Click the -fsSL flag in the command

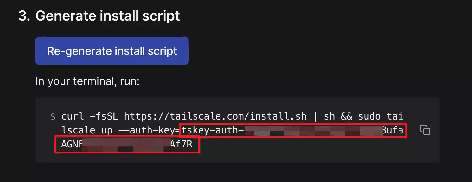(x=104, y=116)
